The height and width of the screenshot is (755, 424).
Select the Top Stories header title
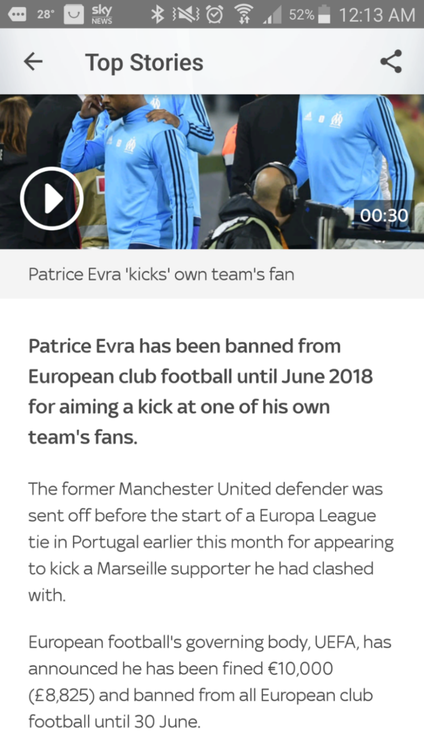[144, 63]
